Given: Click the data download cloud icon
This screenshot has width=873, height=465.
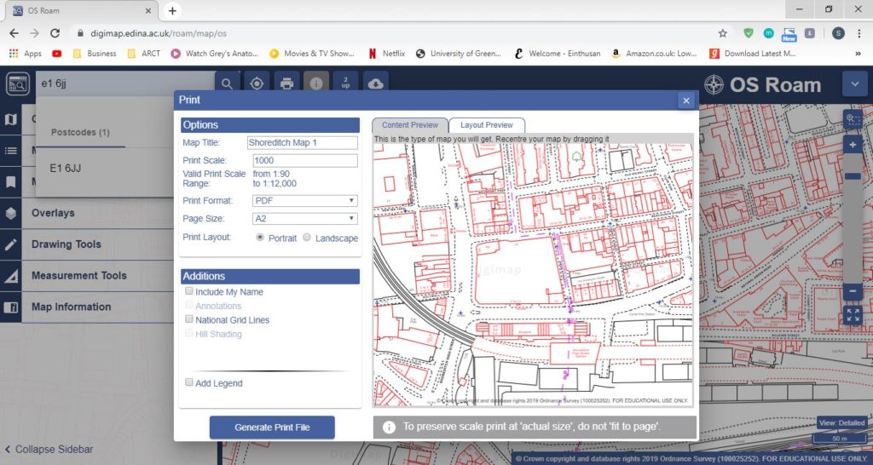Looking at the screenshot, I should click(x=375, y=83).
